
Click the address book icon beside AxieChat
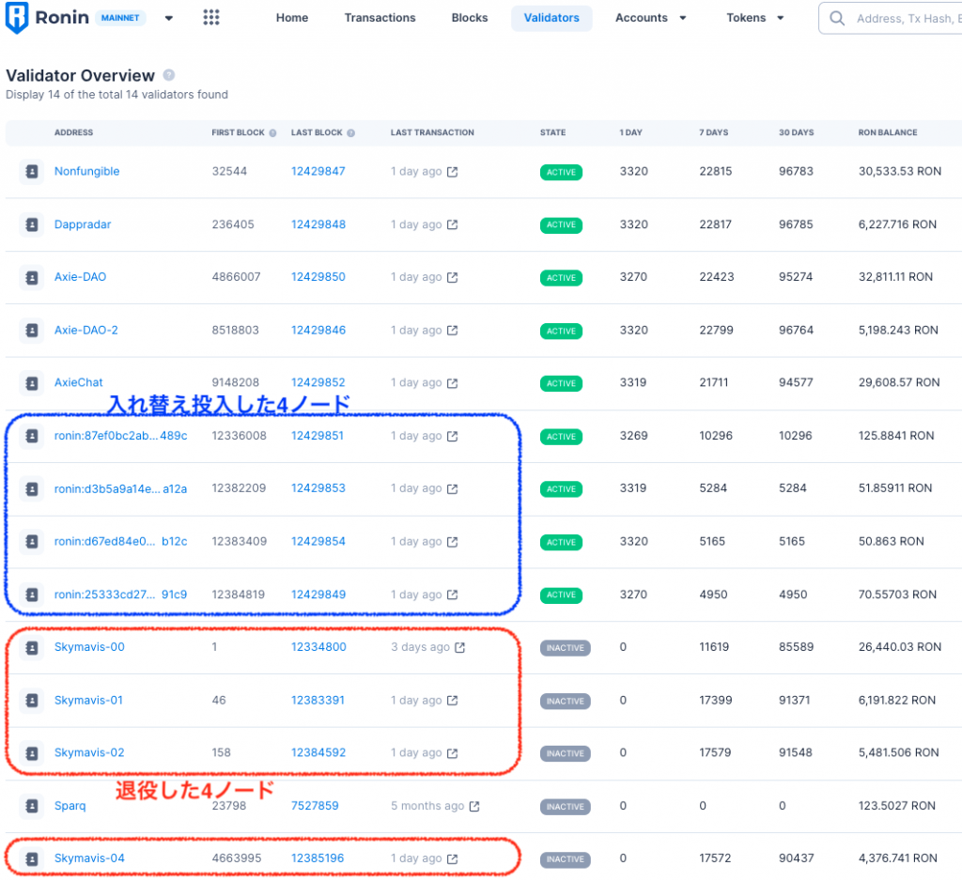pos(31,383)
